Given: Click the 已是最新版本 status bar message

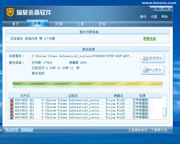Looking at the screenshot, I should (x=148, y=130).
